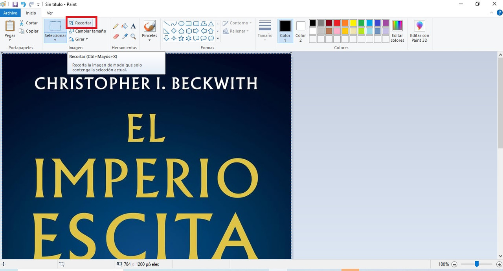Pick the yellow color swatch
Viewport: 503px width, 271px height.
[353, 23]
